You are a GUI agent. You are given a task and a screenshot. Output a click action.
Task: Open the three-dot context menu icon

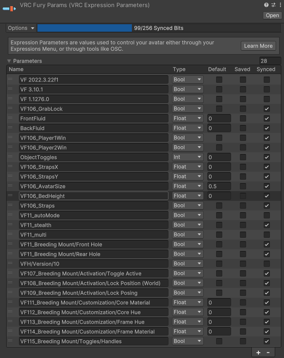point(279,5)
